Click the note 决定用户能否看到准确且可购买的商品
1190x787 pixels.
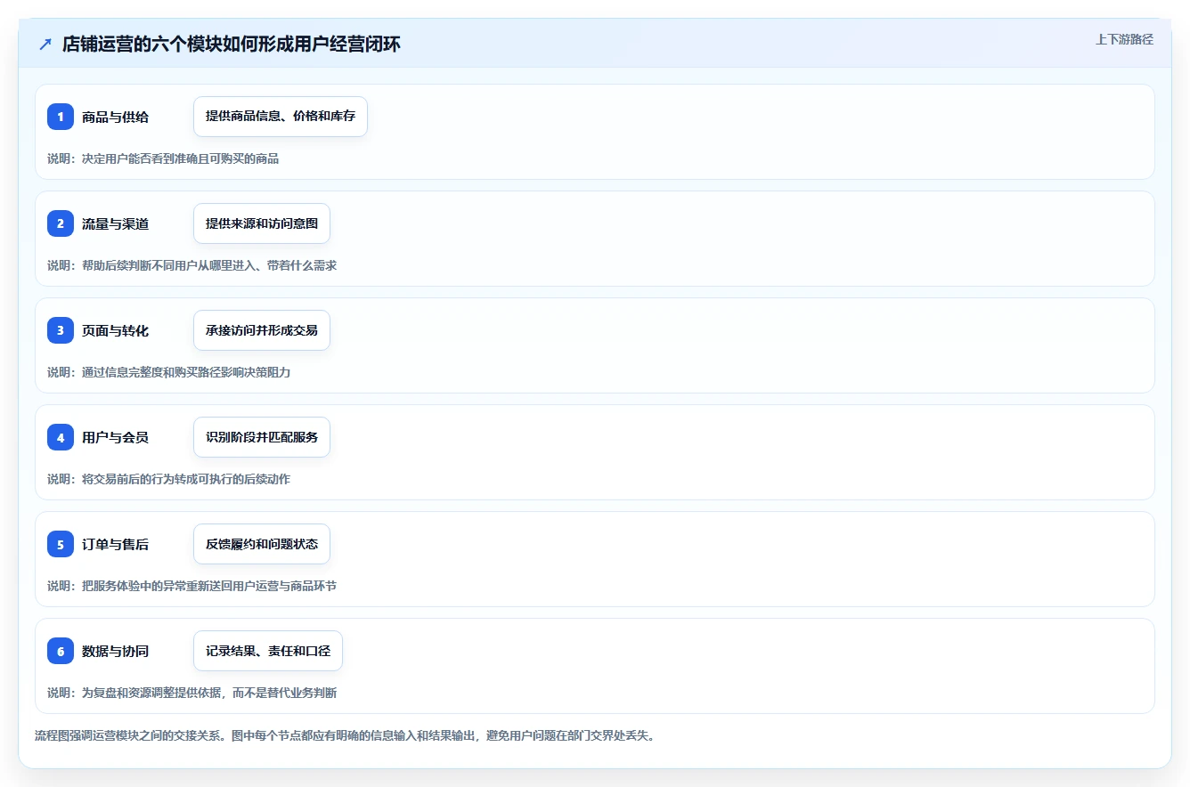tap(163, 158)
